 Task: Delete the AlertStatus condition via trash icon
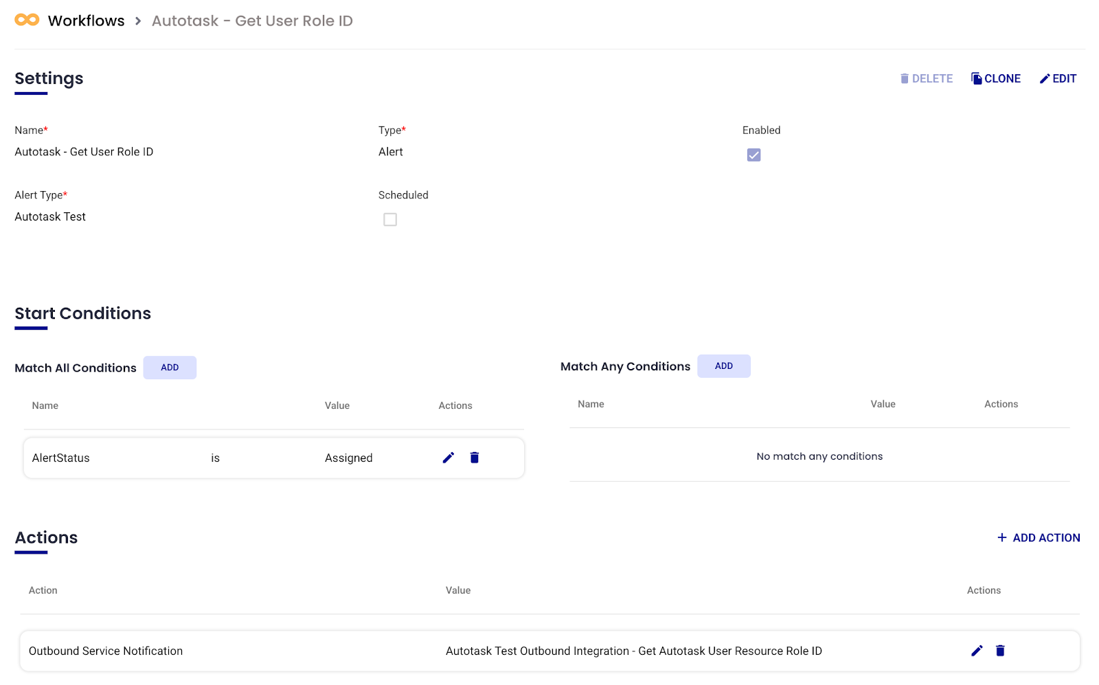[x=475, y=458]
